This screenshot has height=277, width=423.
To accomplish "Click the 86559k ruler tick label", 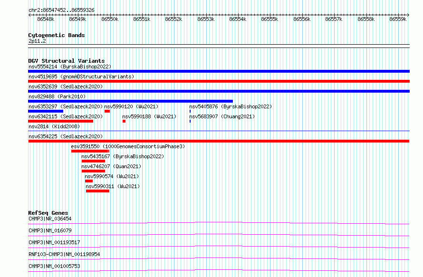I will pyautogui.click(x=398, y=19).
